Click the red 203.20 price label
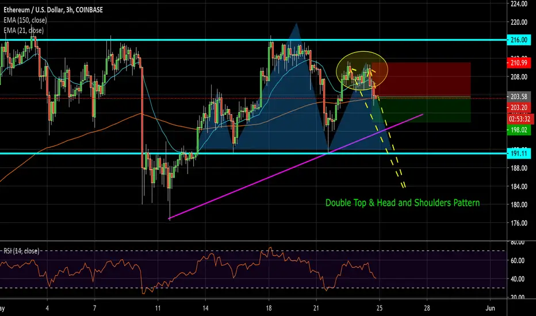This screenshot has width=536, height=316. tap(519, 107)
